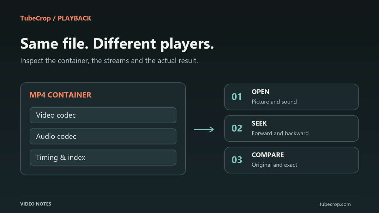The height and width of the screenshot is (213, 379).
Task: Select the COMPARE step card
Action: 292,160
